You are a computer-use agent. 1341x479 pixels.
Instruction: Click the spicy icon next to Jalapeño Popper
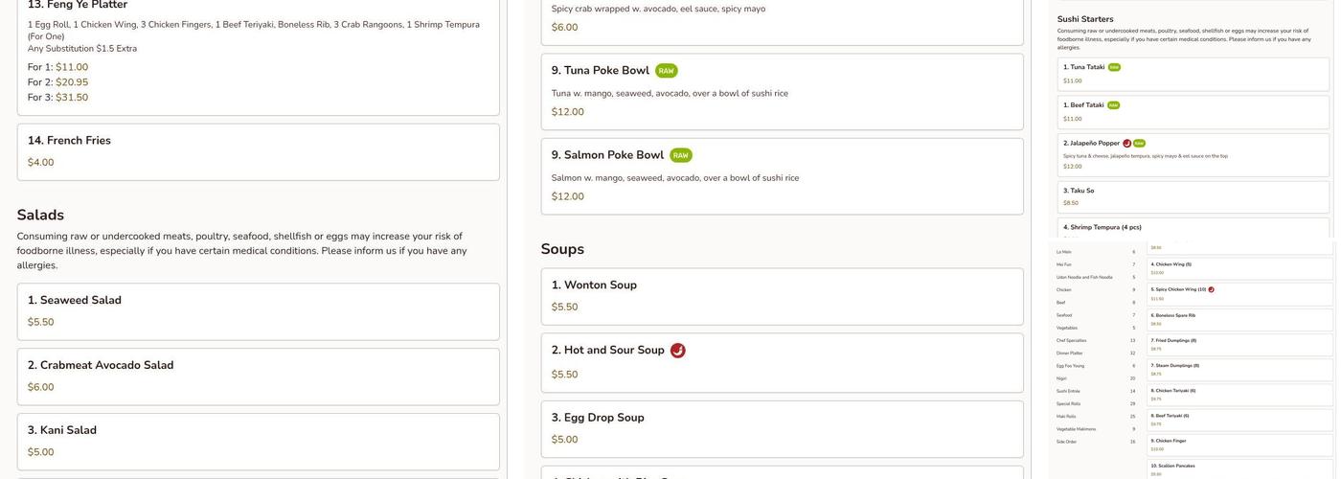click(x=1127, y=144)
